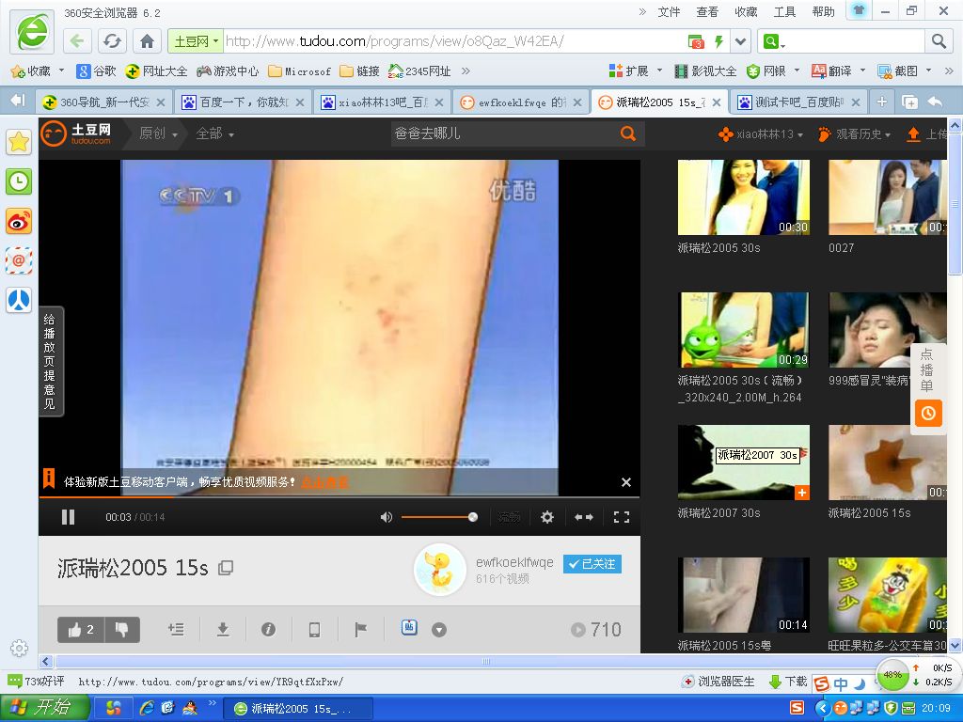963x722 pixels.
Task: Download the video with download icon
Action: 223,629
